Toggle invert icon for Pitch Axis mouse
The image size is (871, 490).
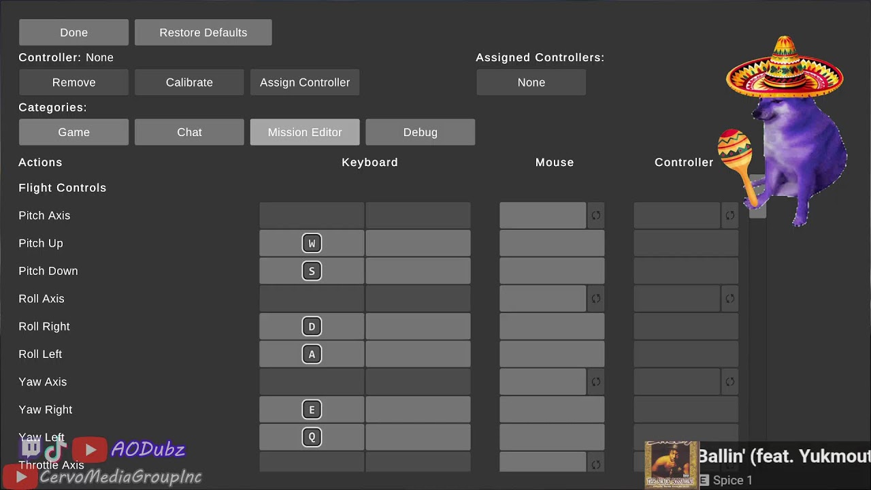pyautogui.click(x=595, y=216)
